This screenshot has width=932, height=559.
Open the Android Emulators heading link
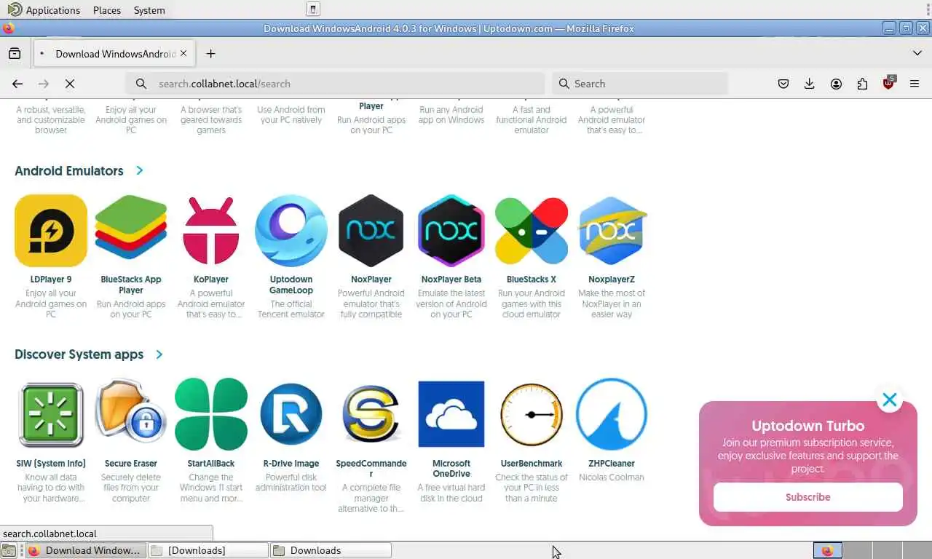click(x=69, y=170)
